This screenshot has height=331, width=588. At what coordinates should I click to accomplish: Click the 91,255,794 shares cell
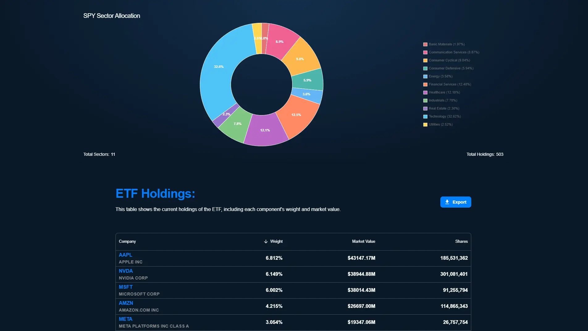pyautogui.click(x=455, y=290)
